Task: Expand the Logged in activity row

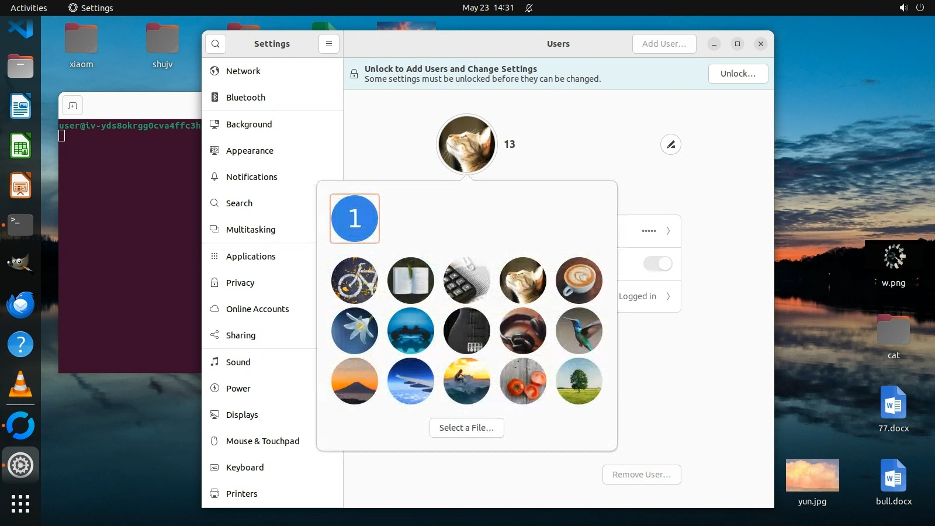Action: pos(668,296)
